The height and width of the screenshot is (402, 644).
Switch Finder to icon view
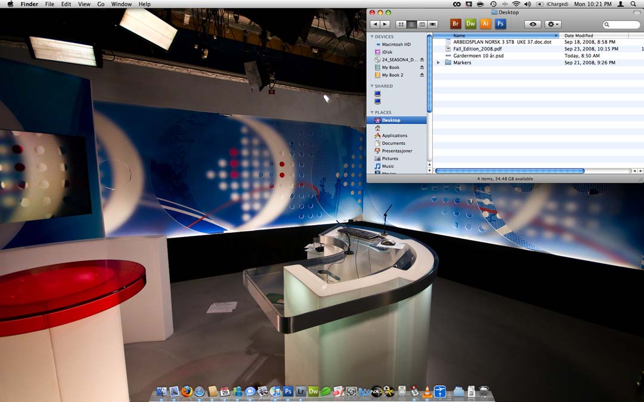401,24
